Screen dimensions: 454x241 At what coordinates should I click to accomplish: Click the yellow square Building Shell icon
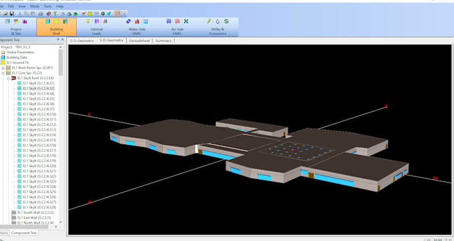57,21
